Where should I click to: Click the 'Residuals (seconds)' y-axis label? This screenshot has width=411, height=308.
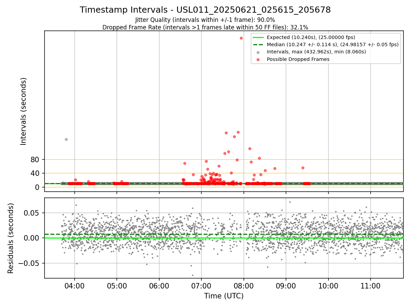pos(11,238)
